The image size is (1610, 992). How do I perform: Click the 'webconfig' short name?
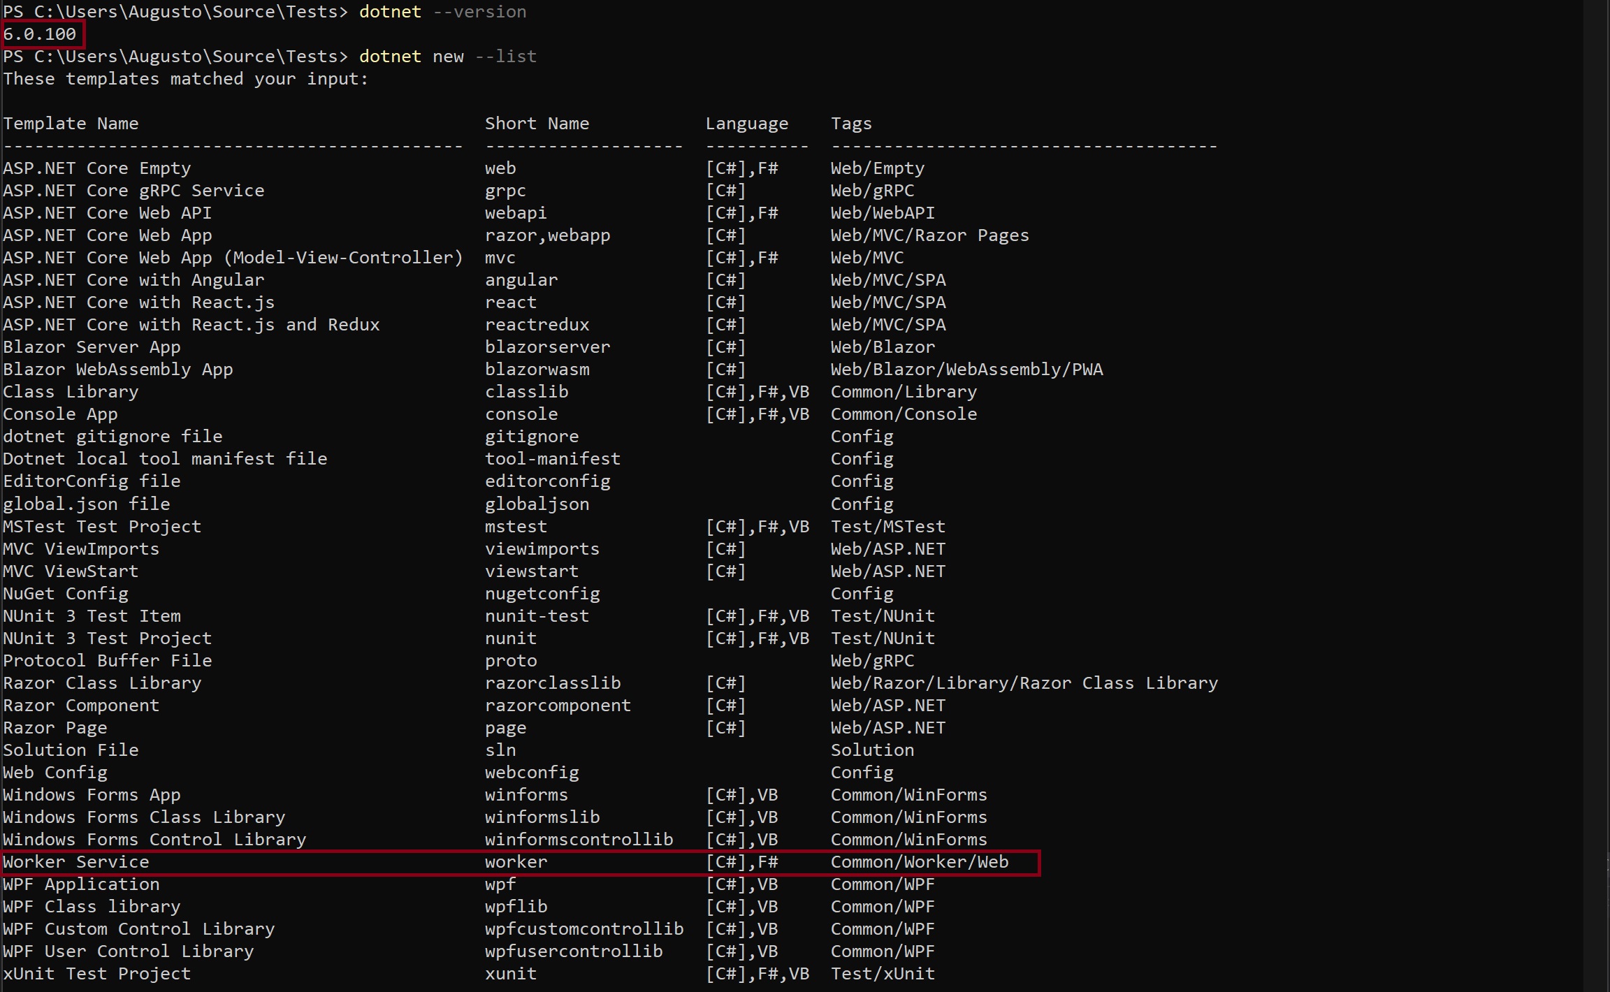532,773
